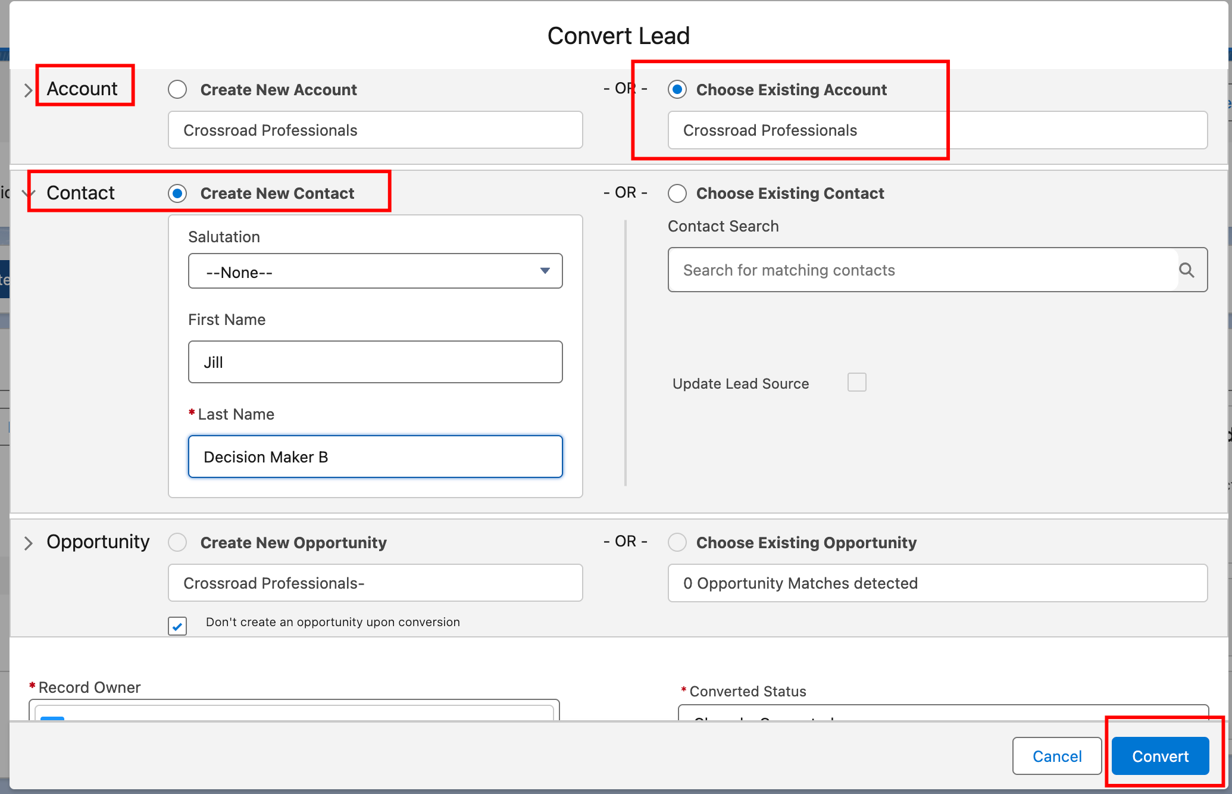This screenshot has width=1232, height=794.
Task: Collapse the Contact section chevron
Action: (28, 193)
